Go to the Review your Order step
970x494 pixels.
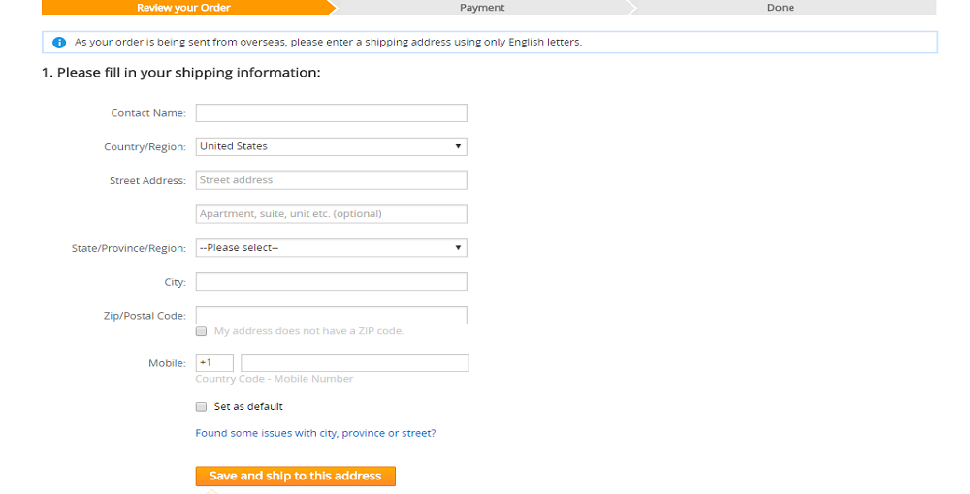pyautogui.click(x=183, y=8)
